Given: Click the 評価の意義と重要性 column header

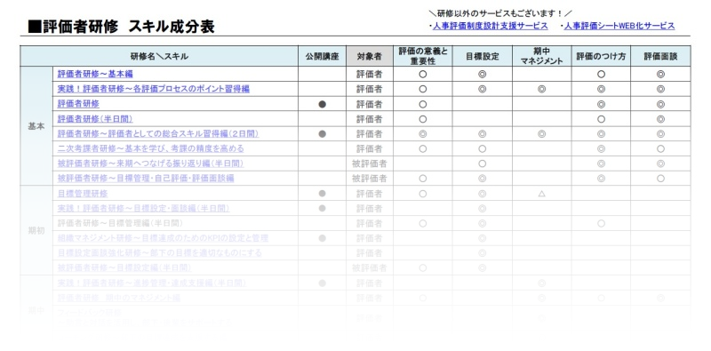Looking at the screenshot, I should pos(423,56).
